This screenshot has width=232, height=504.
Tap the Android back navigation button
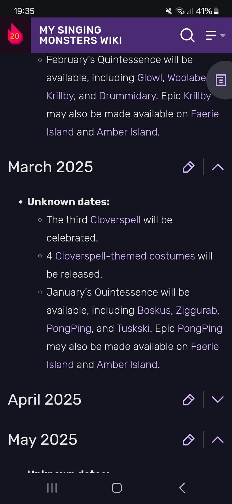(182, 488)
